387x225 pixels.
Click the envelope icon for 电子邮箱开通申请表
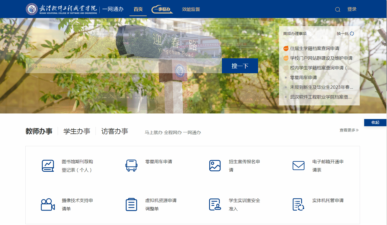(x=298, y=166)
